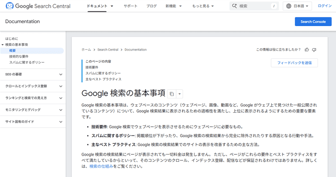Jump to 技術要件 in the page contents
This screenshot has height=177, width=336.
[92, 67]
